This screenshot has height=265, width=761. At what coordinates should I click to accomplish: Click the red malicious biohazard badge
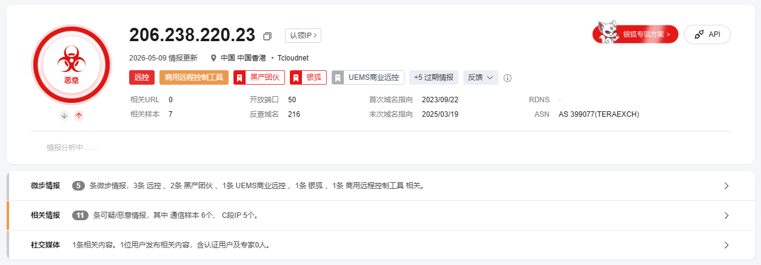click(72, 64)
